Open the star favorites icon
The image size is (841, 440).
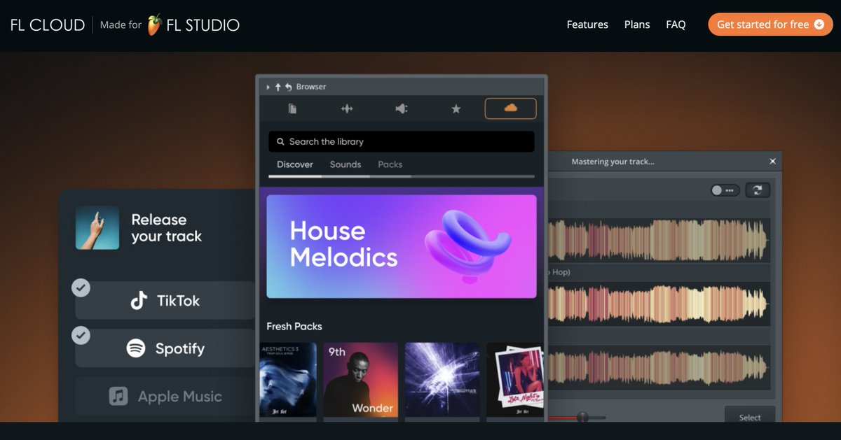coord(456,108)
